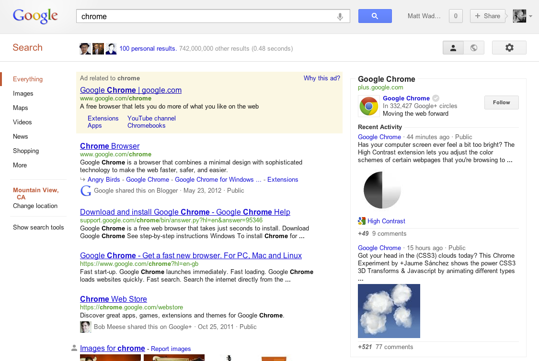Screen dimensions: 539x361
Task: Select Images search category
Action: (x=23, y=93)
